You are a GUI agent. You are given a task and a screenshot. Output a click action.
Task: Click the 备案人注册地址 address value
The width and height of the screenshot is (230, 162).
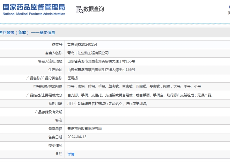point(101,61)
